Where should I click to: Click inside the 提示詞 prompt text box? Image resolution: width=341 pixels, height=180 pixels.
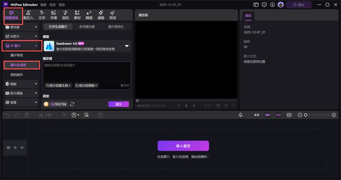click(87, 72)
